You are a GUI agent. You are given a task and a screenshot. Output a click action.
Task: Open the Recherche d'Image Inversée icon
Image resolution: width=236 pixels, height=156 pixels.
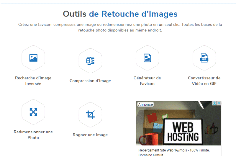33,58
